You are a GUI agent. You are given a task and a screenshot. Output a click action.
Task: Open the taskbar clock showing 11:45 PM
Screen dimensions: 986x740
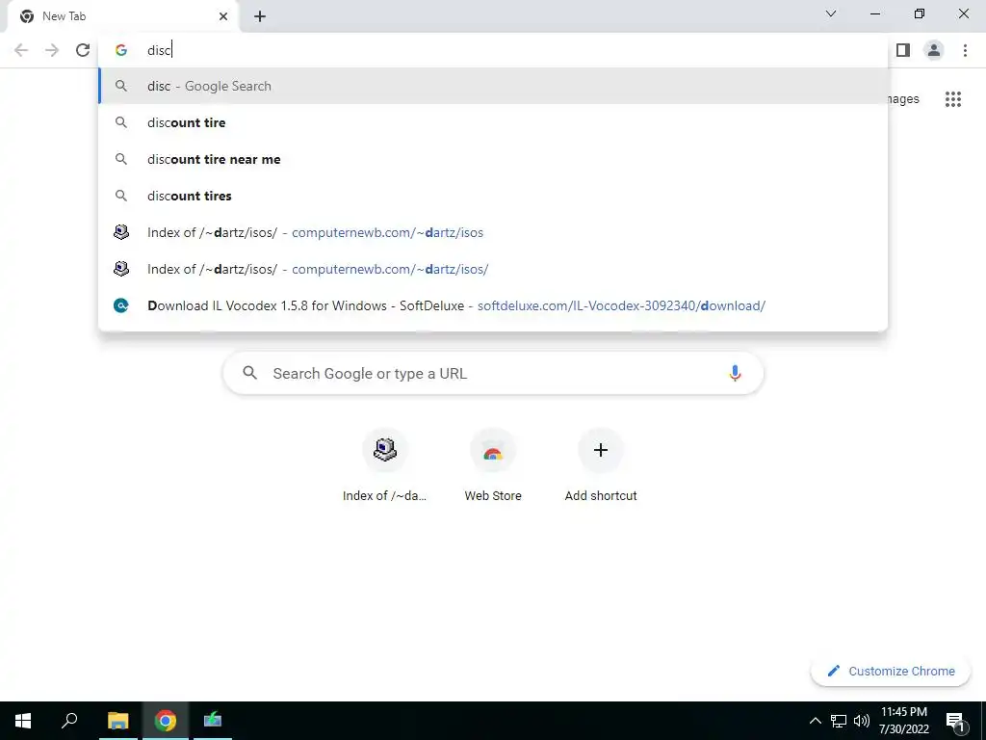tap(903, 721)
